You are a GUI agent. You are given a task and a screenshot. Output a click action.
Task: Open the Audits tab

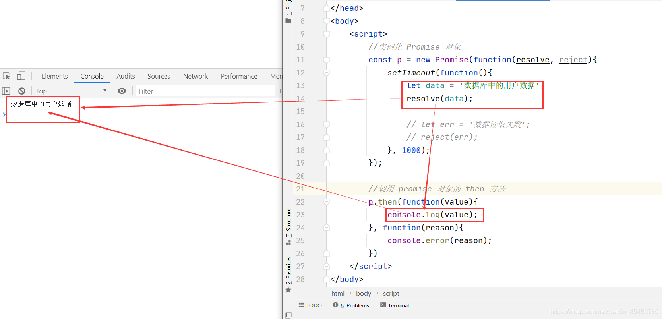126,76
